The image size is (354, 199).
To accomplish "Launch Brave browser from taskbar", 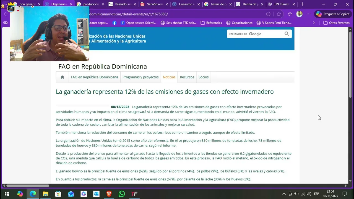I will pos(109,194).
